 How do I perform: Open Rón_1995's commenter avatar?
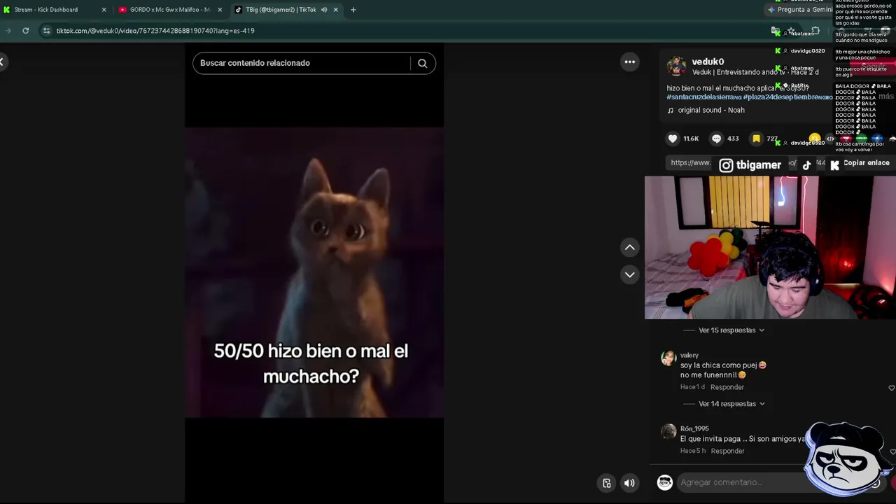pyautogui.click(x=668, y=432)
